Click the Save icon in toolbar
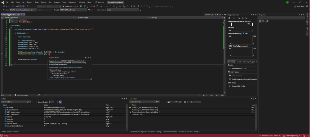Screen dimensions: 310x137 point(20,6)
